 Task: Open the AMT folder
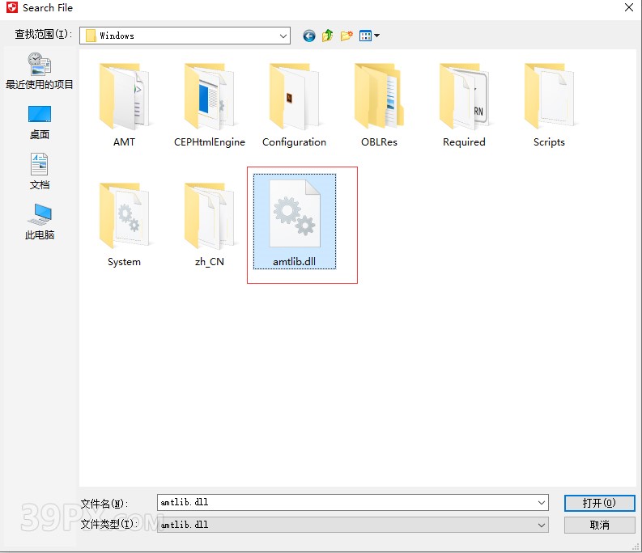click(x=124, y=106)
